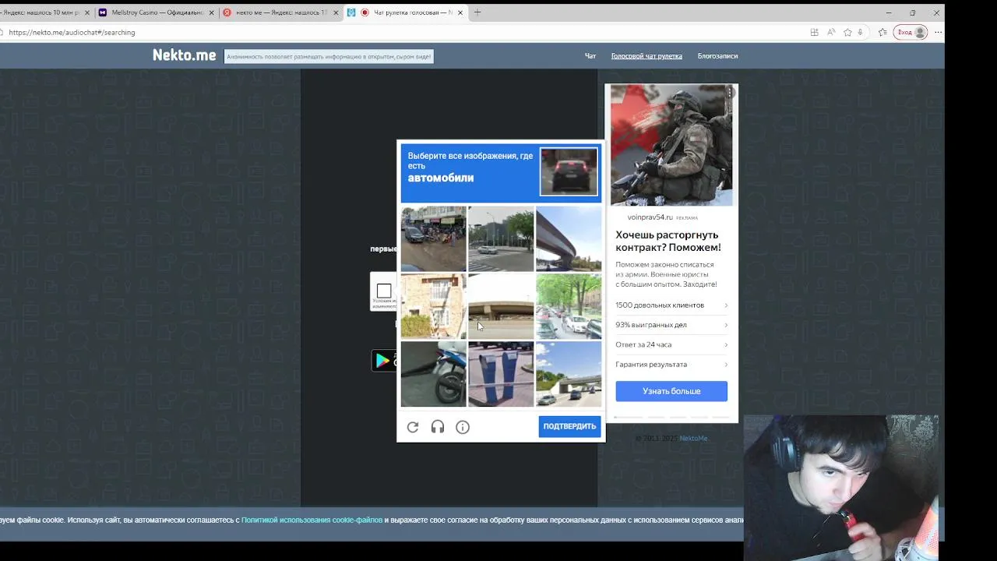This screenshot has height=561, width=997.
Task: Select the captcha tile with the blue motorcycle
Action: click(433, 374)
